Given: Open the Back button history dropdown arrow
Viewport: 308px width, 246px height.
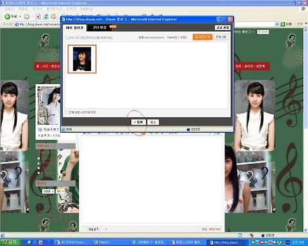Looking at the screenshot, I should (20, 17).
